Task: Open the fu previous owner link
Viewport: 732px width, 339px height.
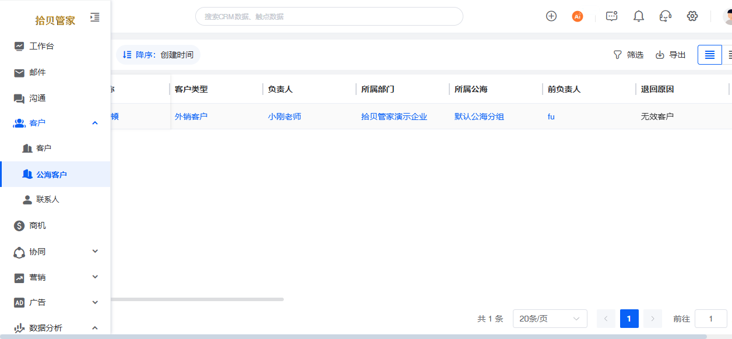Action: [551, 116]
